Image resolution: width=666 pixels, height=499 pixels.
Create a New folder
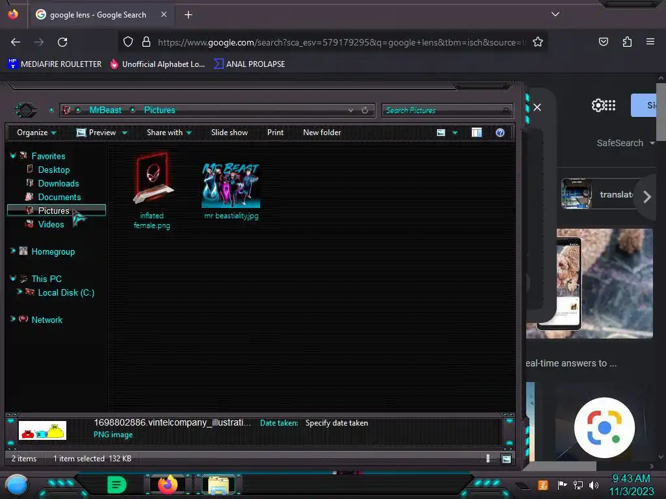tap(322, 133)
